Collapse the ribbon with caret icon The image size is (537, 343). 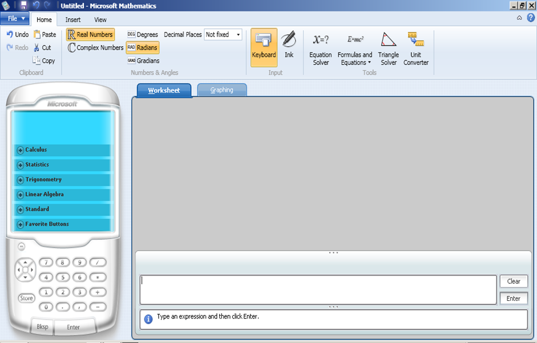[x=519, y=18]
